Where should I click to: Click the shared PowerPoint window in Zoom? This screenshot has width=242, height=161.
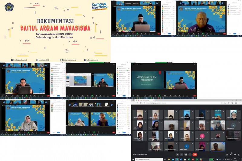point(79,80)
